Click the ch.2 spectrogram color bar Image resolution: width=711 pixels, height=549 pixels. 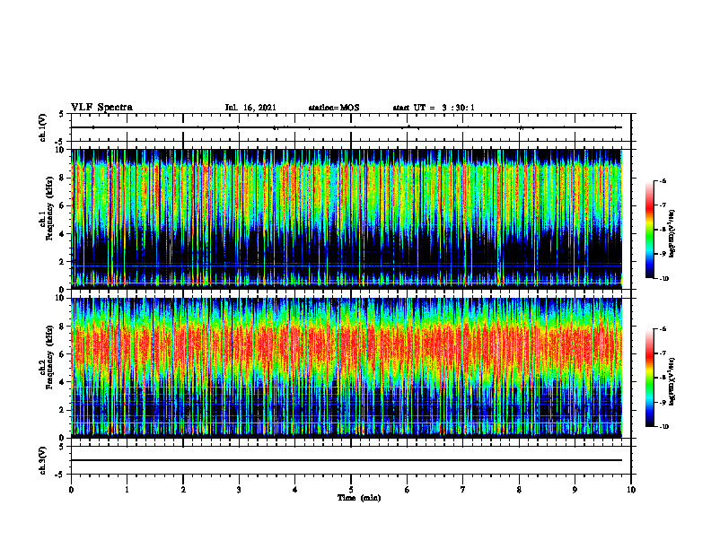650,378
